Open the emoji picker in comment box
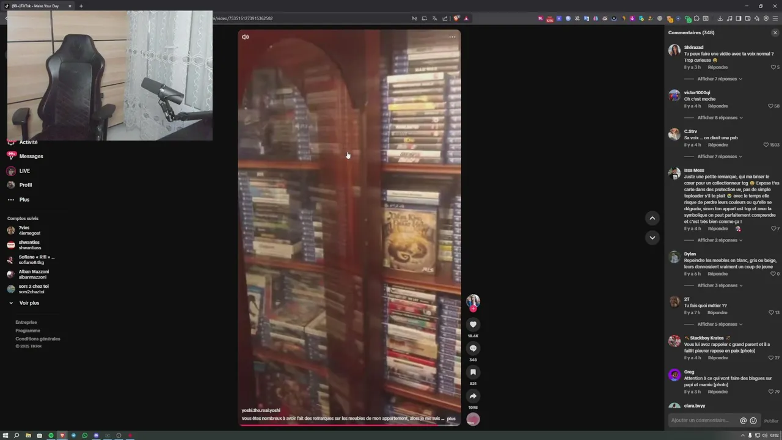Screen dimensions: 782x440 coord(753,420)
